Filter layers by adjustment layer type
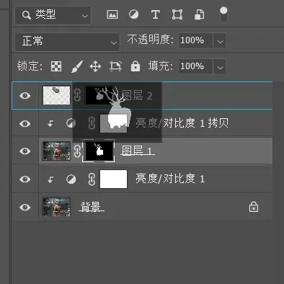Viewport: 284px width, 284px height. [133, 14]
